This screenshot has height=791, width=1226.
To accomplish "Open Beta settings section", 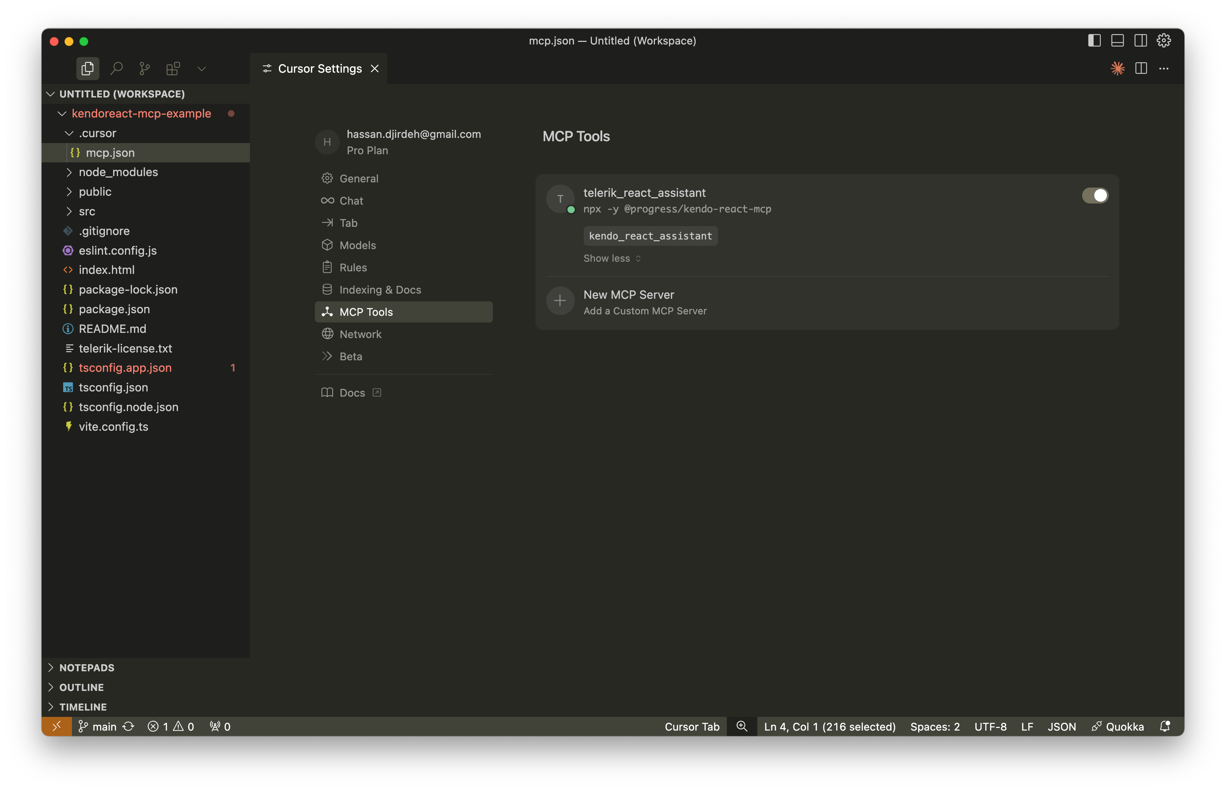I will (x=403, y=357).
